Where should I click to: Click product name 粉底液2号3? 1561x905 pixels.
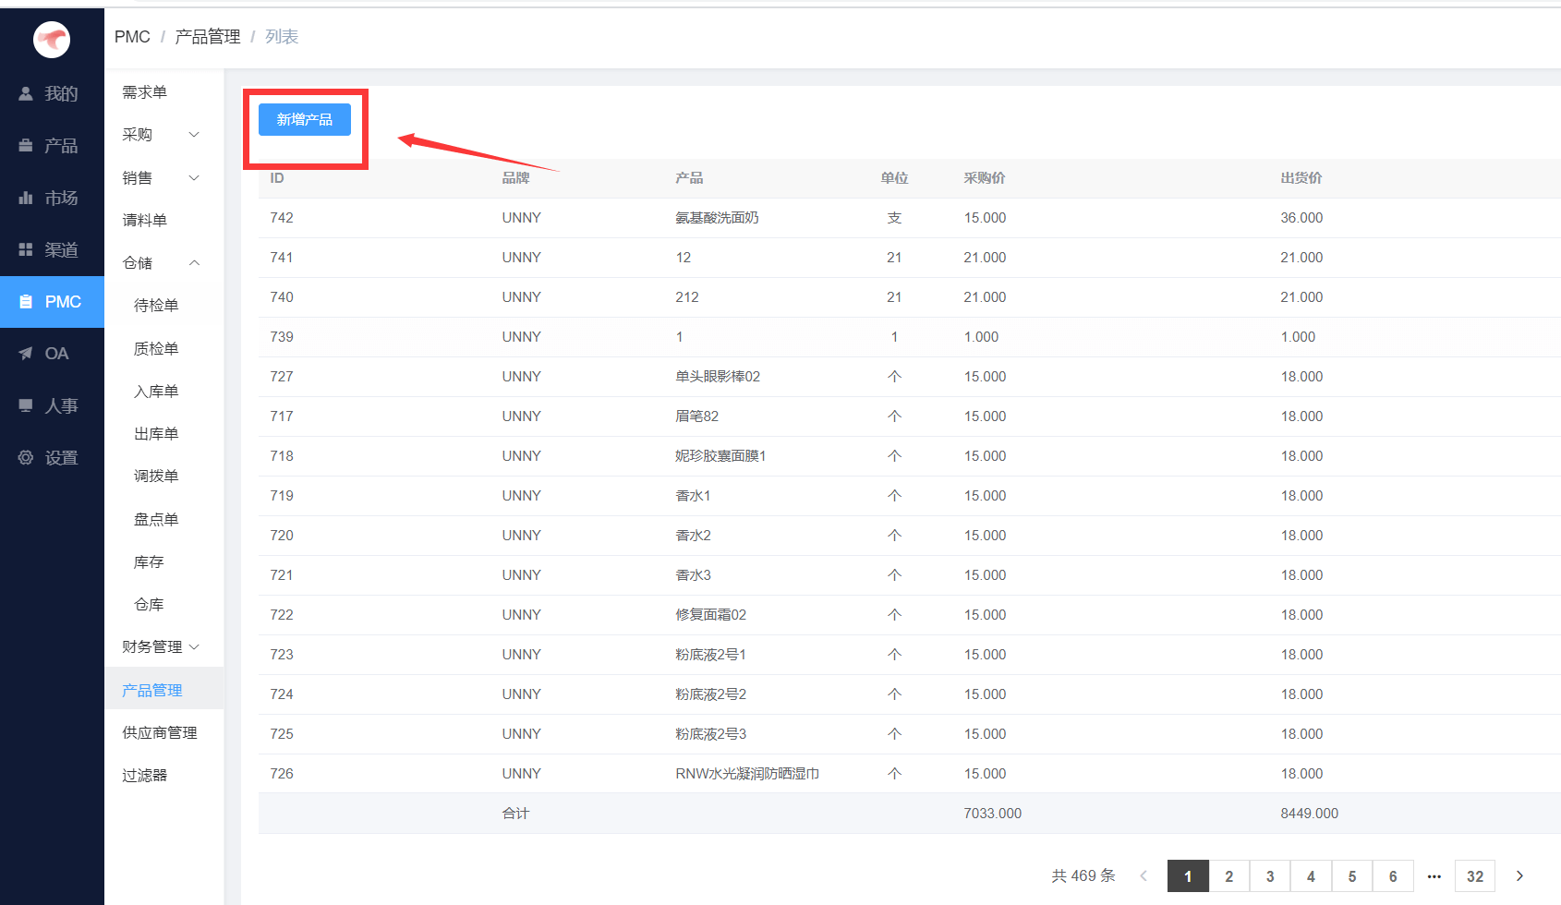(710, 734)
